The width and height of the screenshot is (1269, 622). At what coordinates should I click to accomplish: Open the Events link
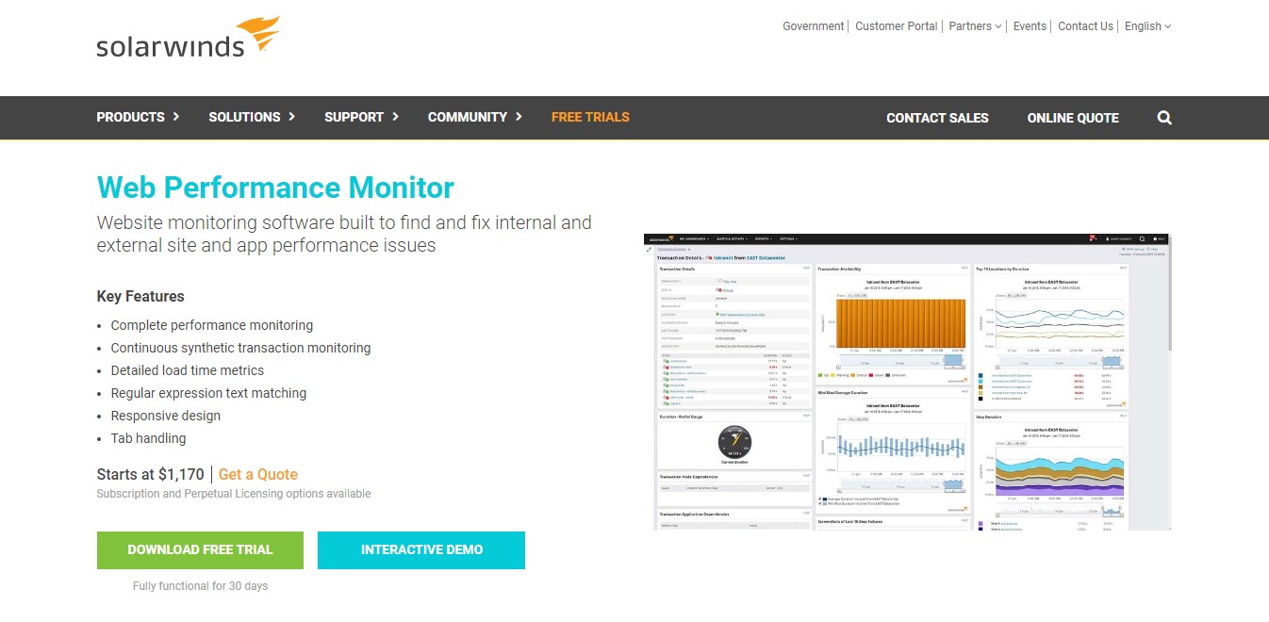[x=1030, y=26]
